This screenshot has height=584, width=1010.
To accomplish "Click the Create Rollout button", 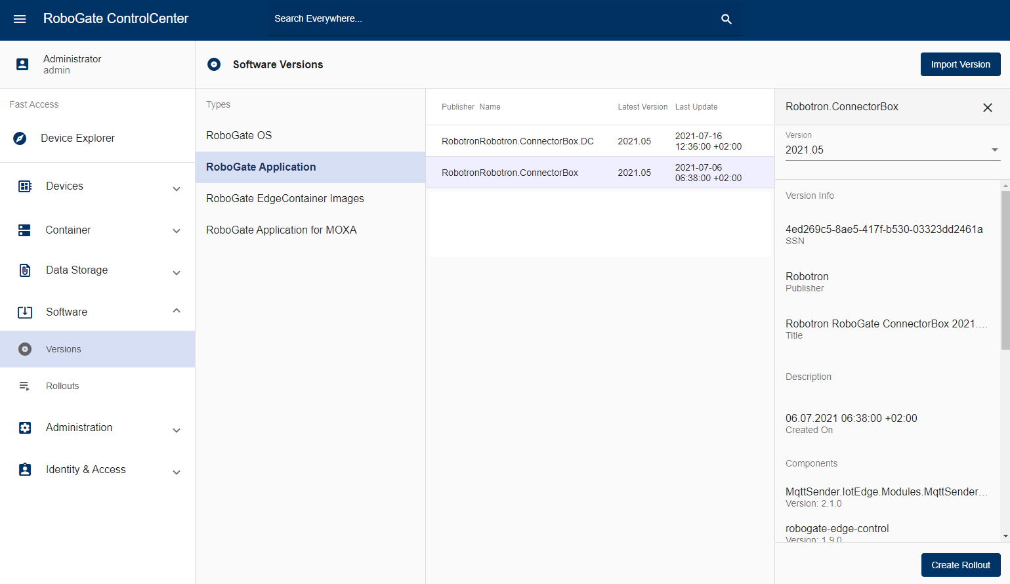I will coord(961,565).
